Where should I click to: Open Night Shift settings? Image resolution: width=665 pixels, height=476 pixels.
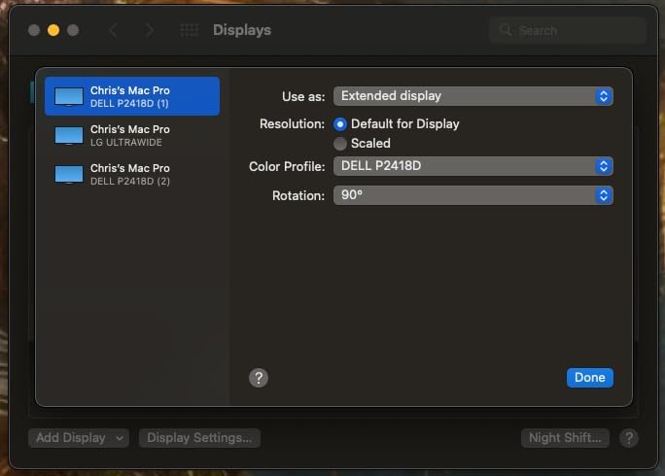(565, 438)
